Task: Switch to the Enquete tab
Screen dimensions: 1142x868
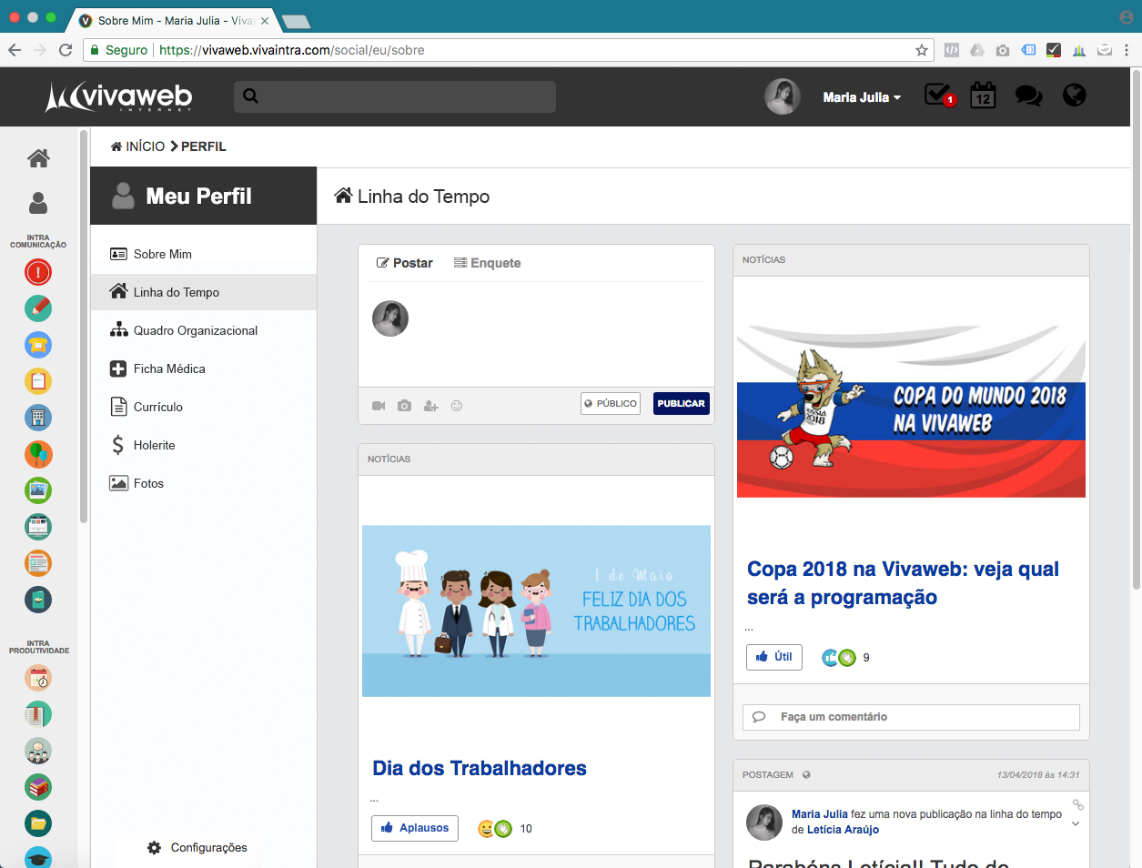Action: point(488,263)
